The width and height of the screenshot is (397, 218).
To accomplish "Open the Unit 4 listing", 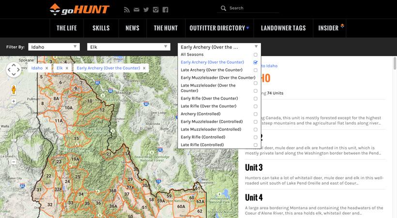I will tap(254, 198).
